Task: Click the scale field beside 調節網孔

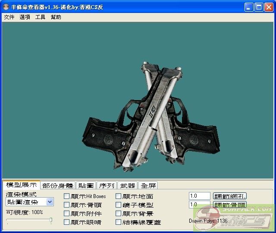Action: [x=199, y=196]
